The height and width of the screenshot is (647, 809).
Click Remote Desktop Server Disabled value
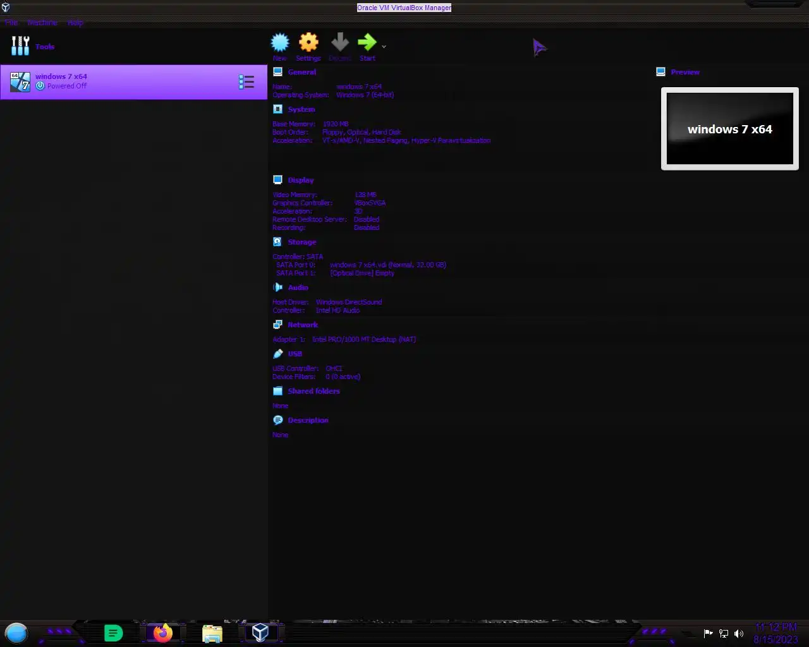367,219
